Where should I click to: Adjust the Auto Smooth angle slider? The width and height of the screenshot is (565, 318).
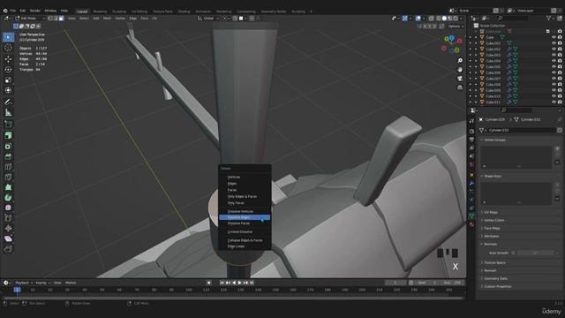tap(535, 253)
